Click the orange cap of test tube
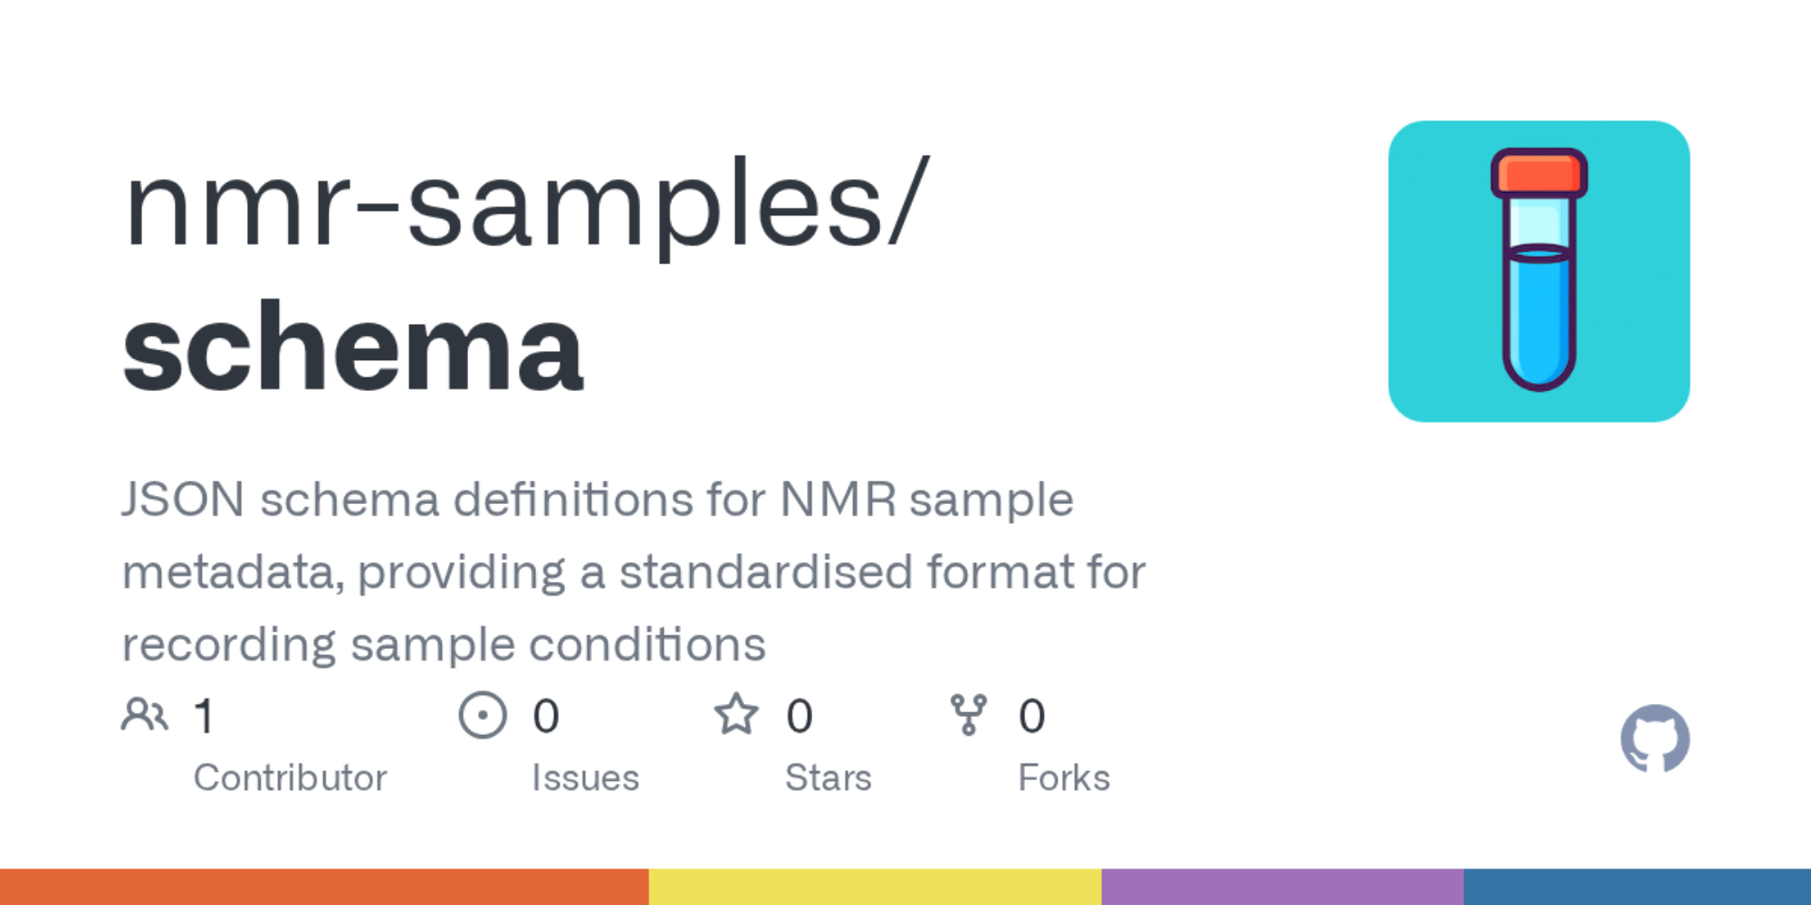1811x905 pixels. click(x=1538, y=173)
